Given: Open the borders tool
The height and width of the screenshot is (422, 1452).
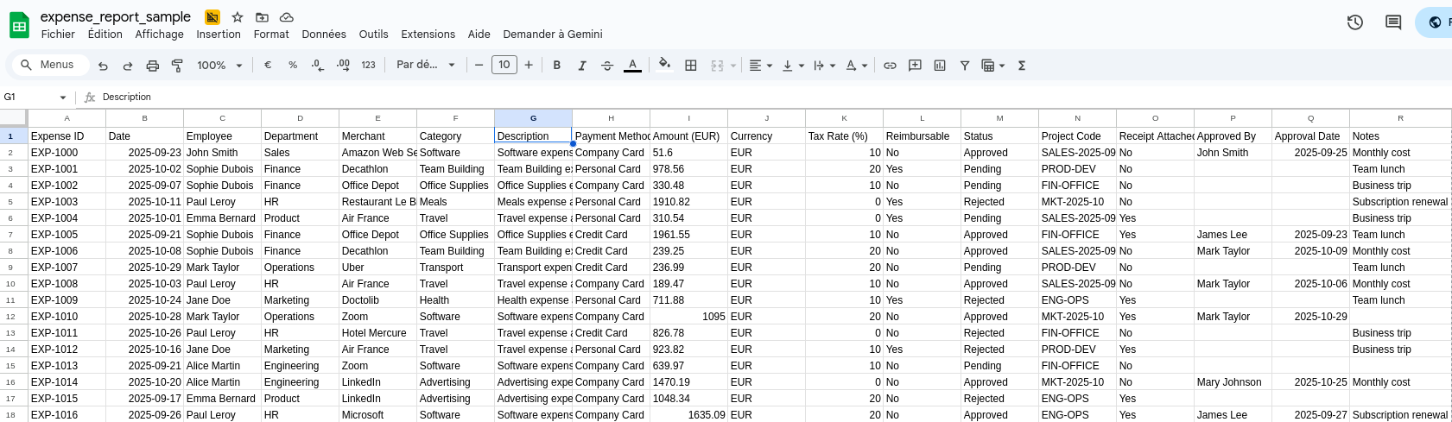Looking at the screenshot, I should (691, 65).
